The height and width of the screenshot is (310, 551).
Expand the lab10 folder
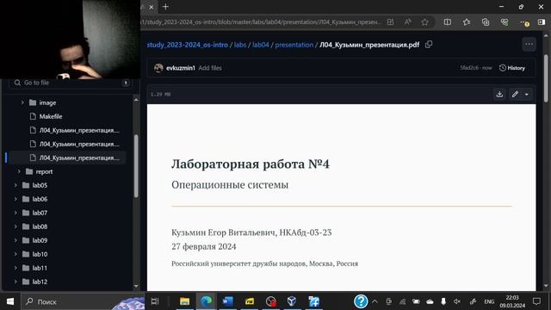click(15, 254)
